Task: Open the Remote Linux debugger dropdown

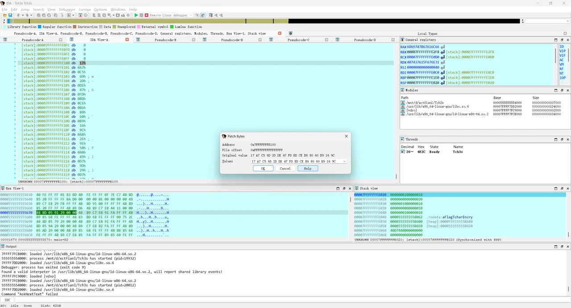Action: tap(191, 15)
